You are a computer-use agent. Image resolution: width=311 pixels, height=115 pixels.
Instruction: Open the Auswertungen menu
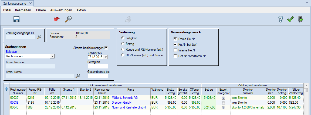pos(61,10)
